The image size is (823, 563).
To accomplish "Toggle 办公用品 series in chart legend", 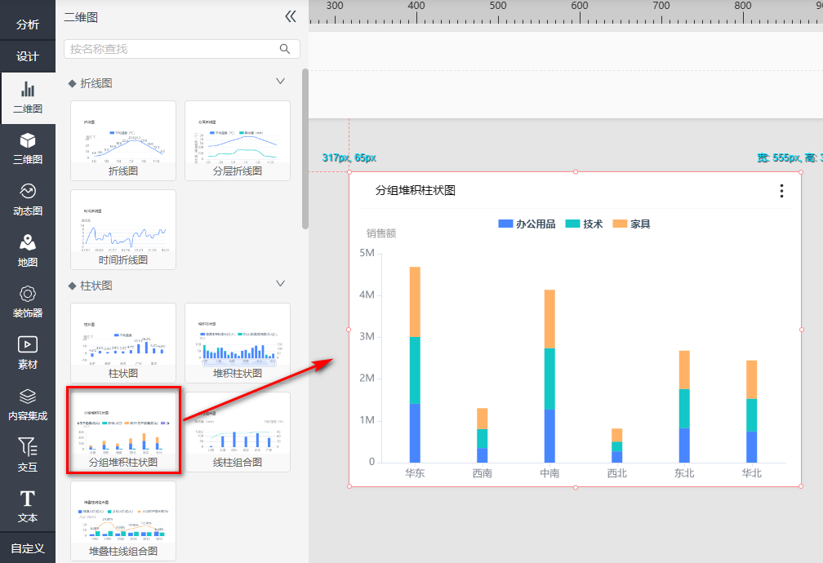I will (527, 224).
